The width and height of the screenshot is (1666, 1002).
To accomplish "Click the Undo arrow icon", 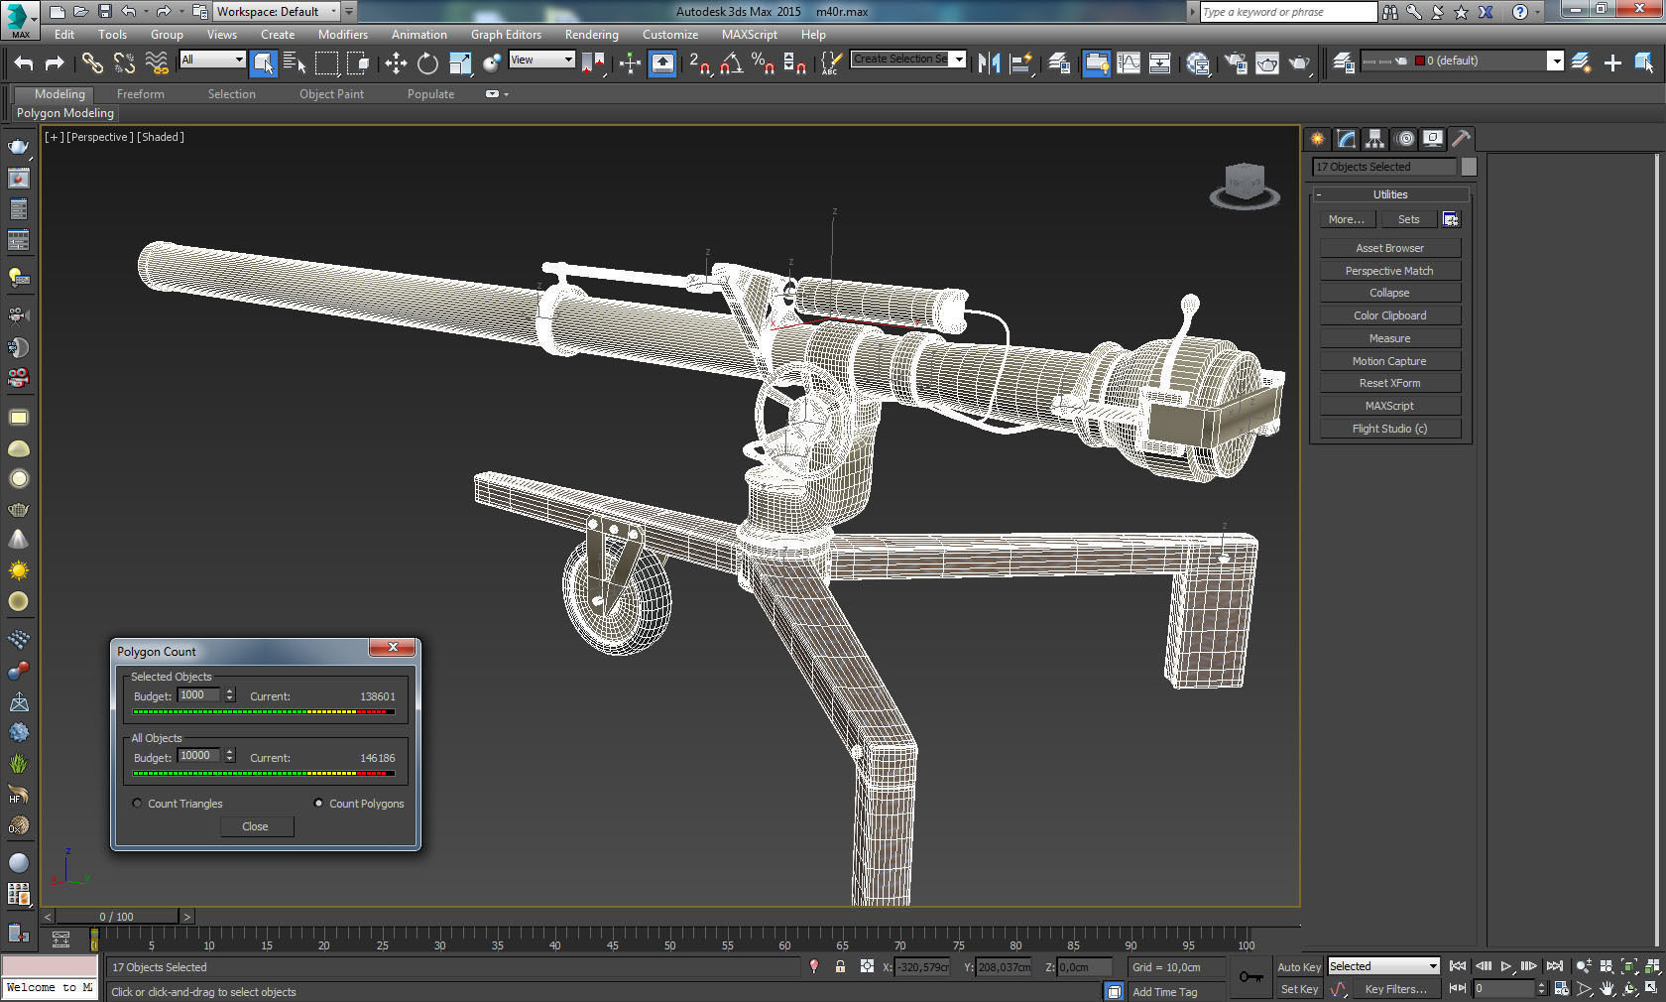I will (23, 63).
